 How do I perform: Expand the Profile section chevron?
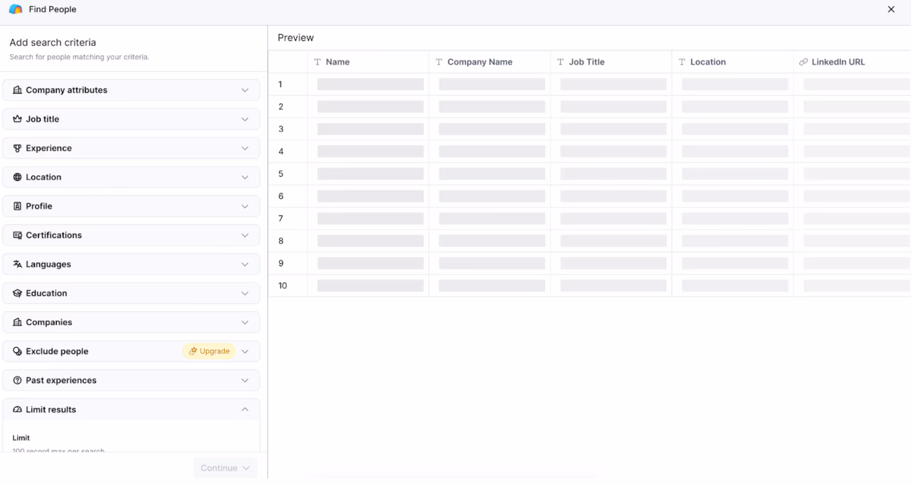coord(245,206)
